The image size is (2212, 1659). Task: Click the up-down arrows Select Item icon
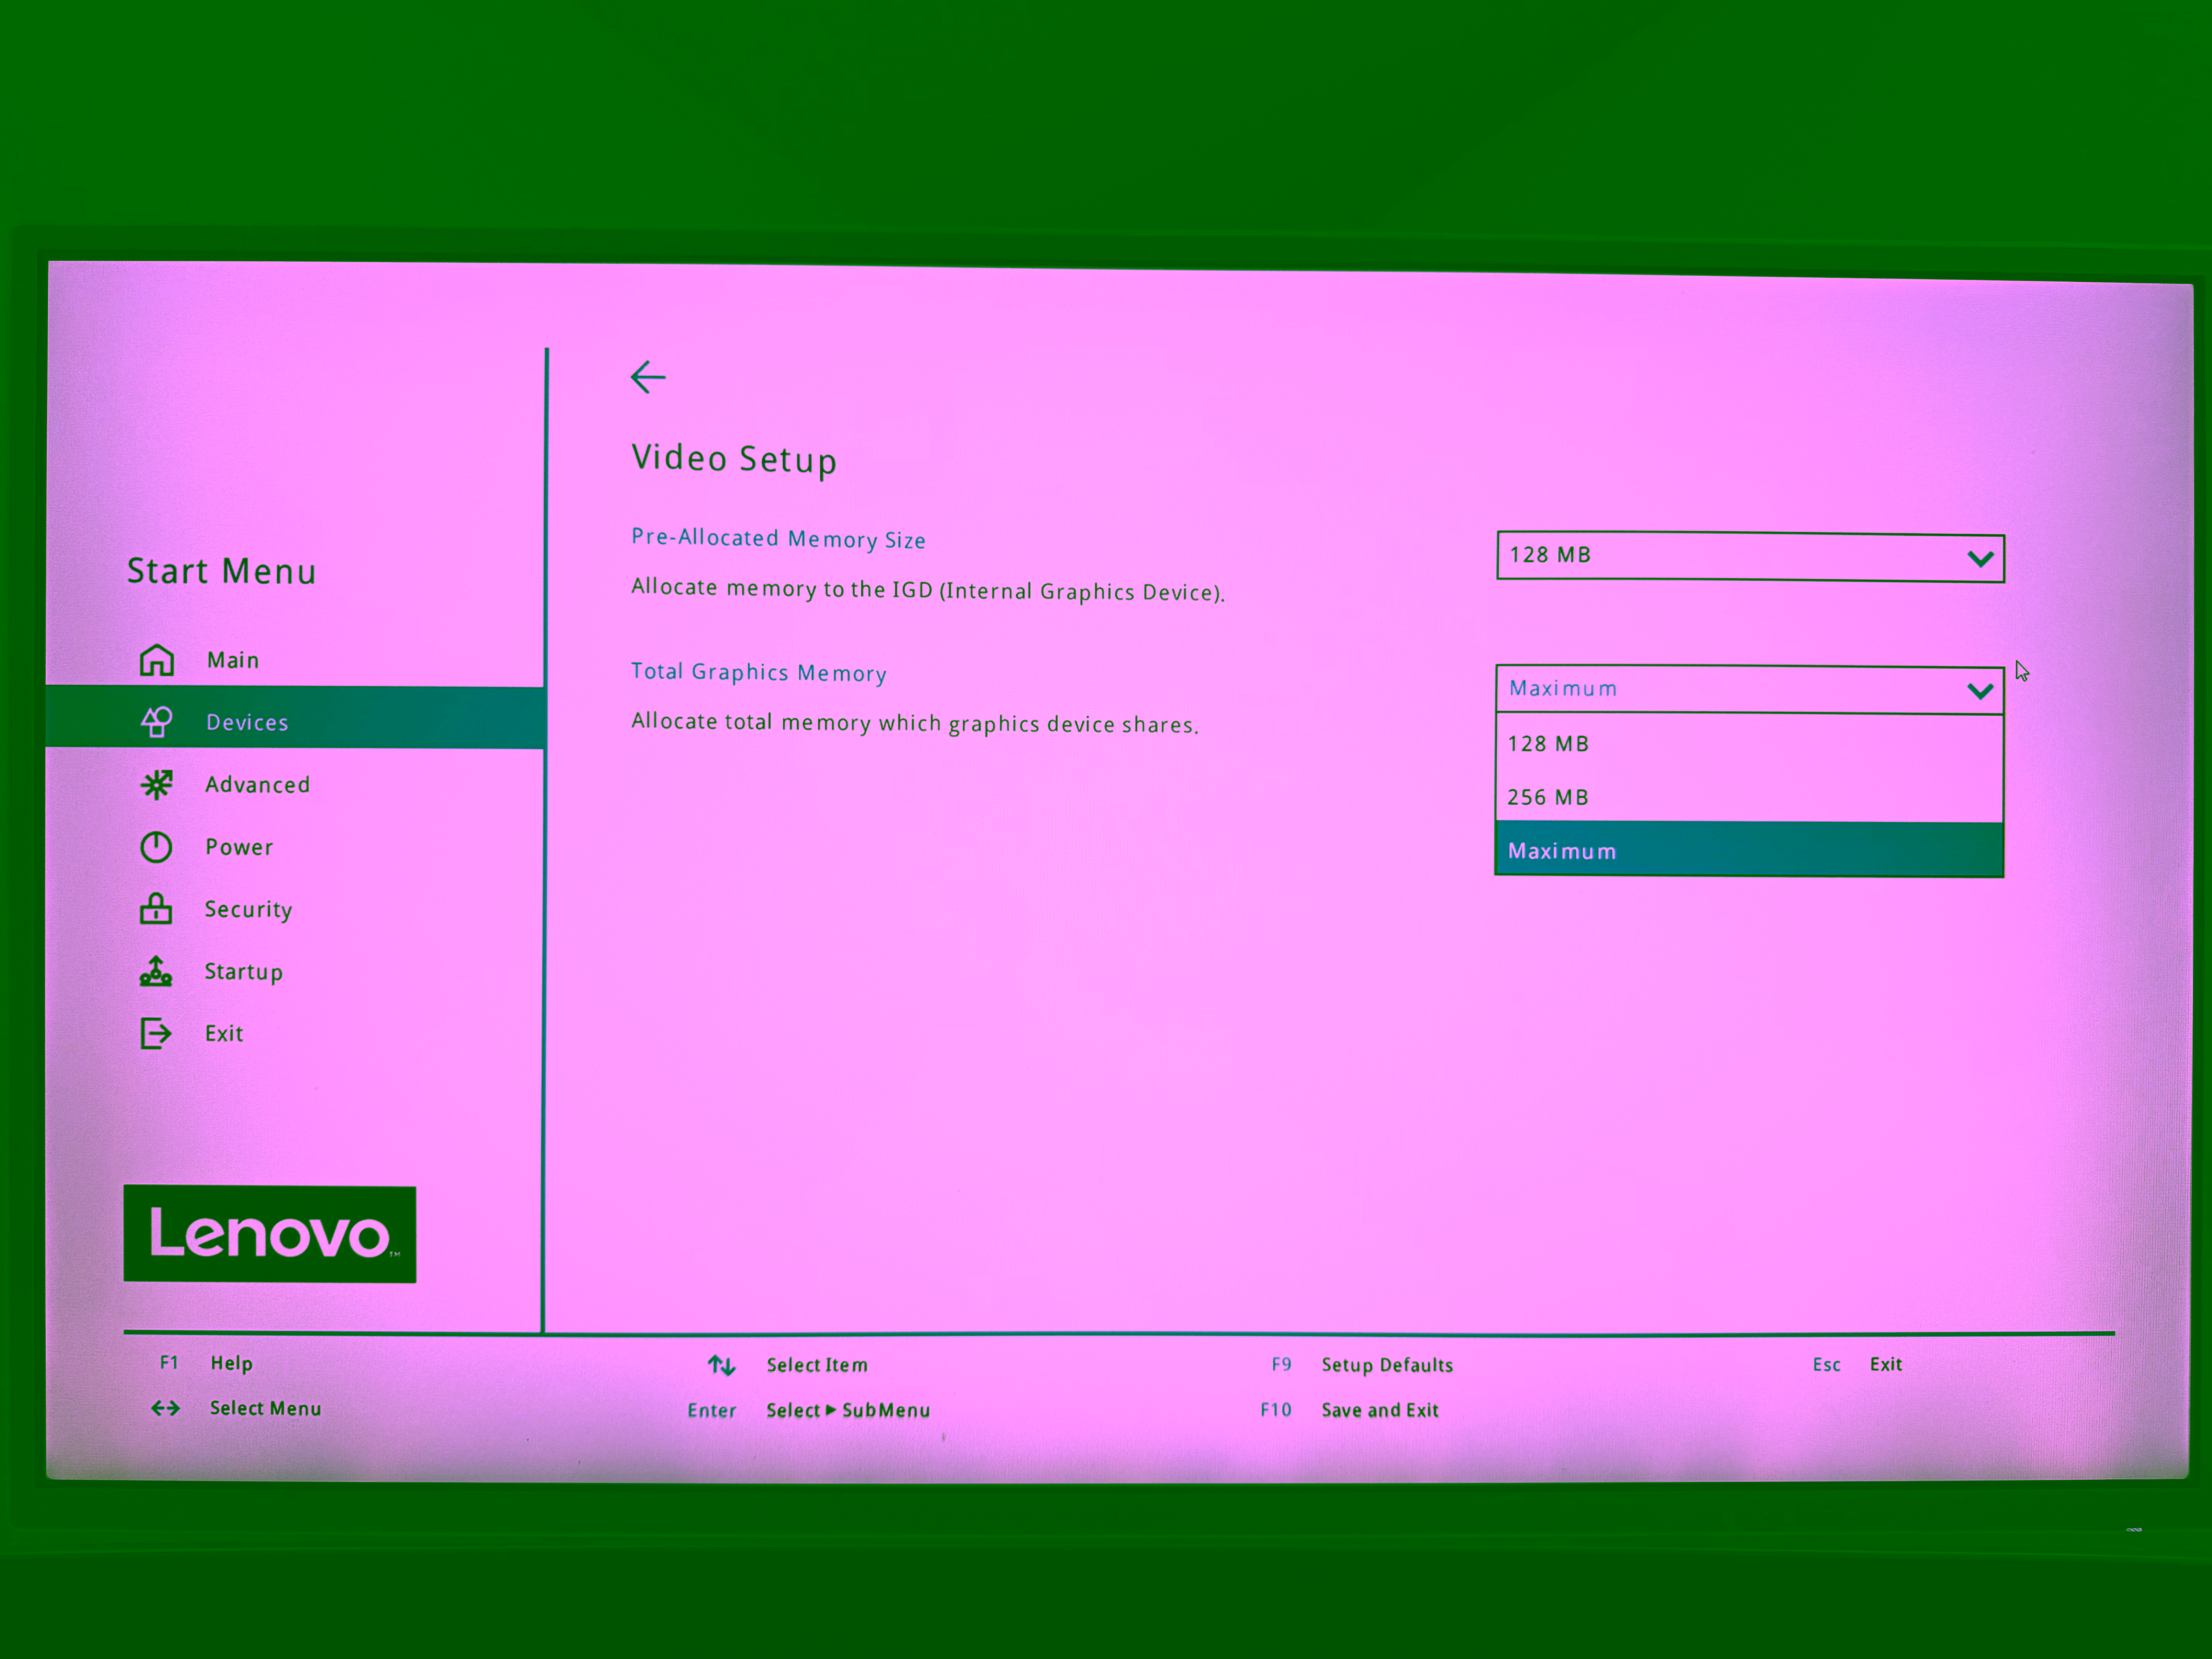pyautogui.click(x=722, y=1365)
